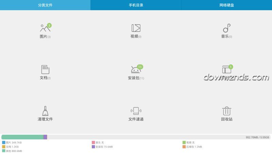Open the 文档 documents icon

coord(45,69)
